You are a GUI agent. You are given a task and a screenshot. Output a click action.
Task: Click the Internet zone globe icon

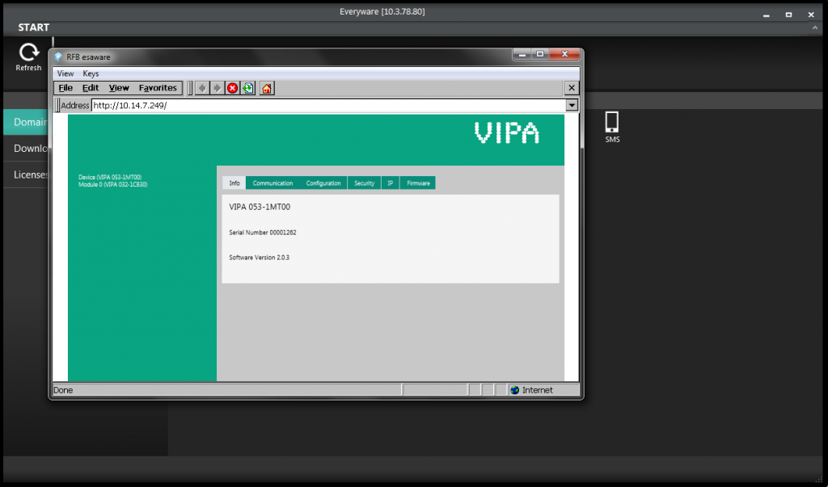(x=515, y=390)
